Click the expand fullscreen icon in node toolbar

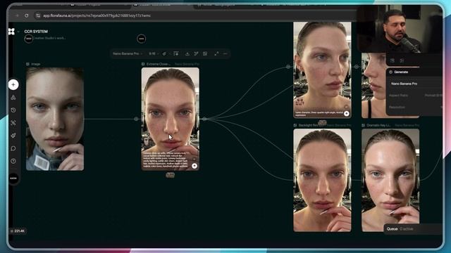tap(216, 53)
